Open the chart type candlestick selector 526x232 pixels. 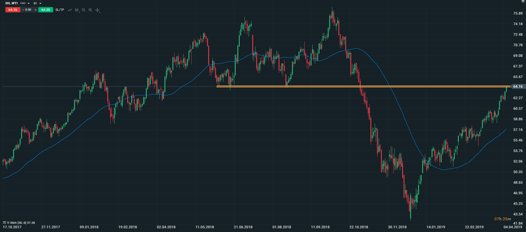[77, 10]
